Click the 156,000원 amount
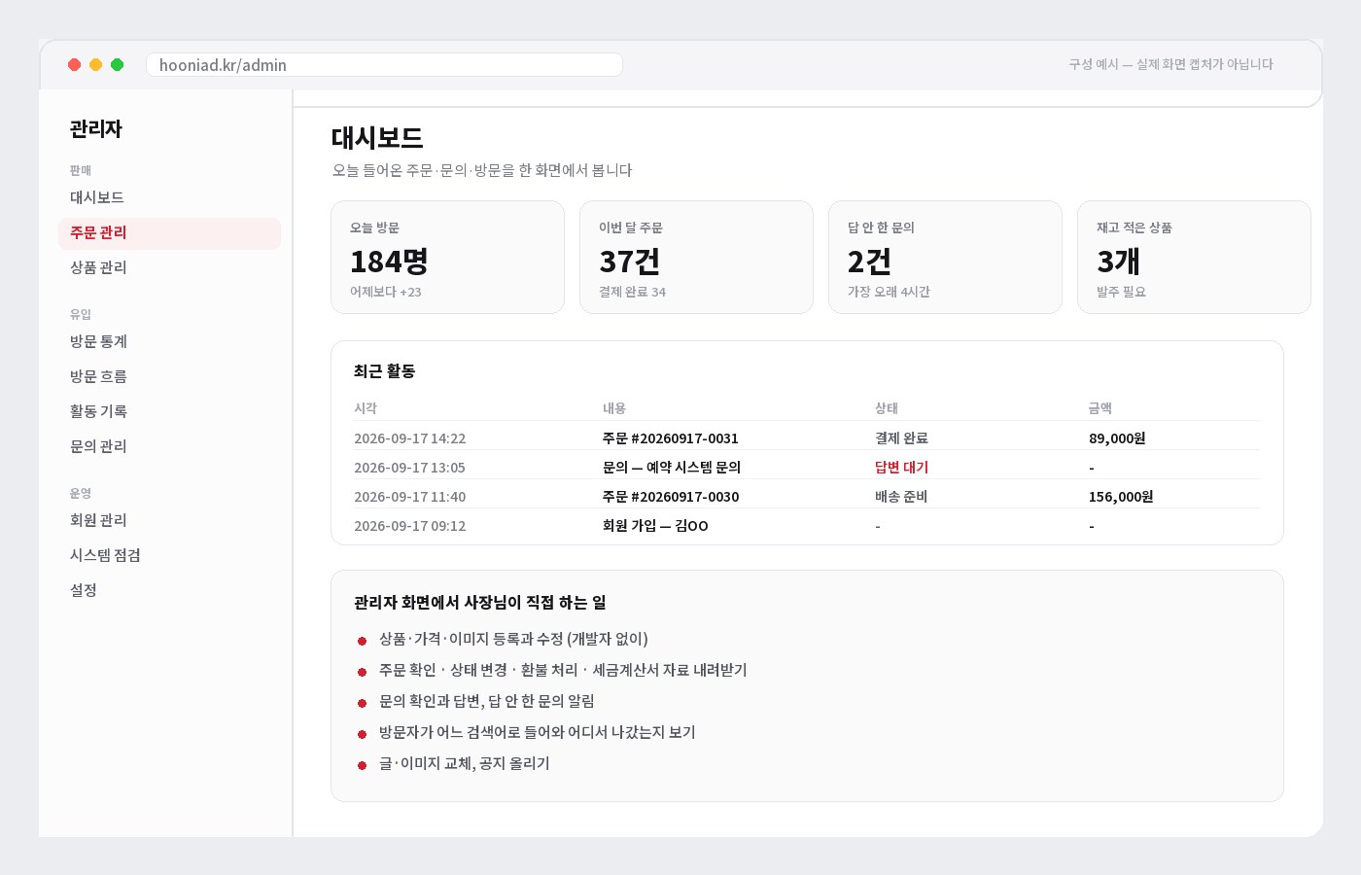 (x=1121, y=497)
